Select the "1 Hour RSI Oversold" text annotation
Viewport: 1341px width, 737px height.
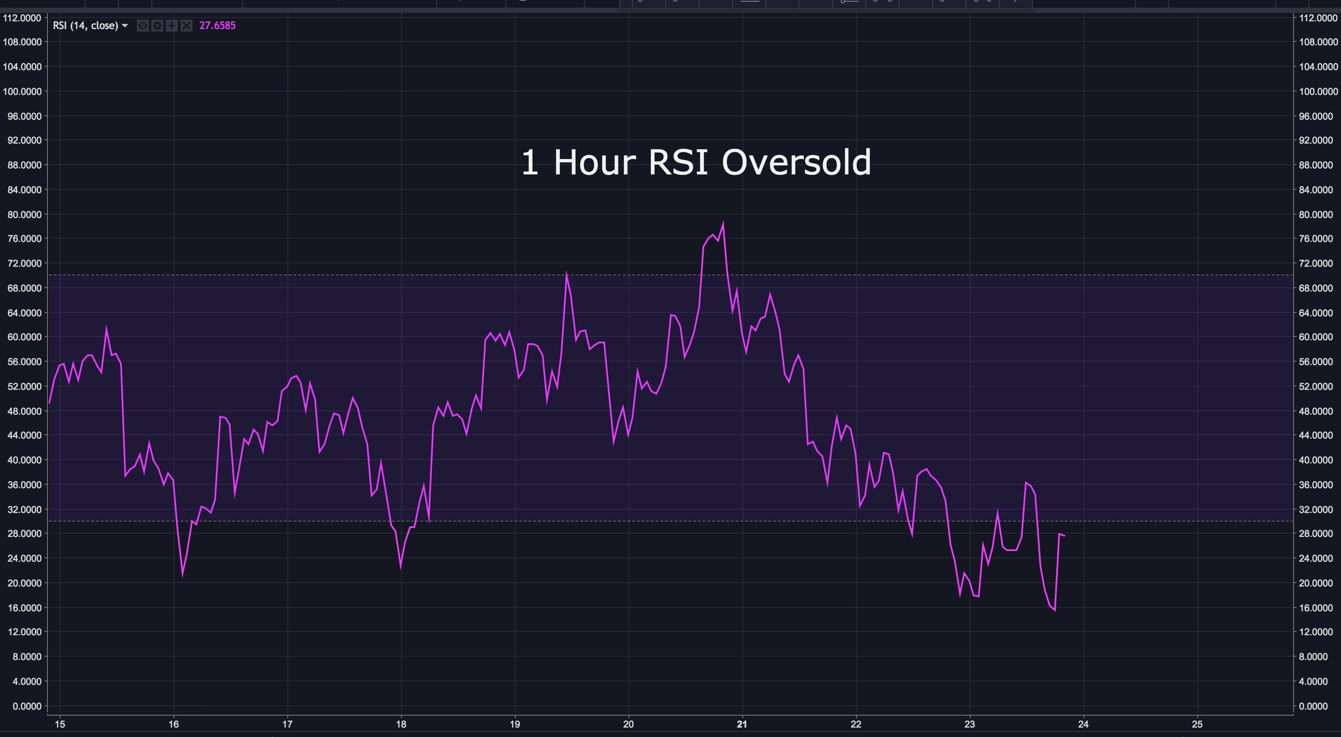tap(696, 162)
